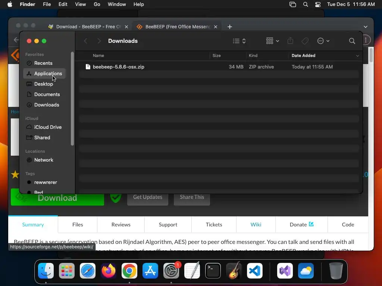Open Launchpad from the Dock

[x=67, y=271]
